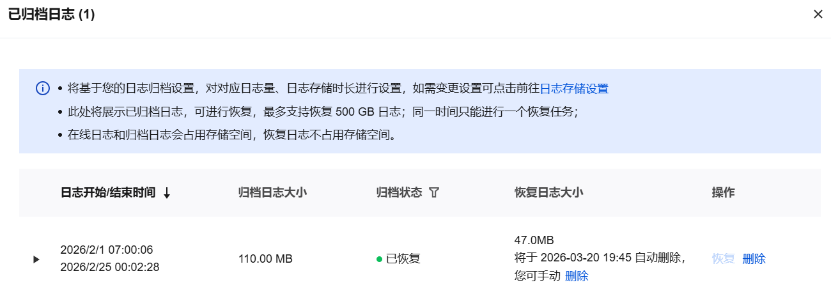Click the 归档日志大小 column header

click(273, 192)
